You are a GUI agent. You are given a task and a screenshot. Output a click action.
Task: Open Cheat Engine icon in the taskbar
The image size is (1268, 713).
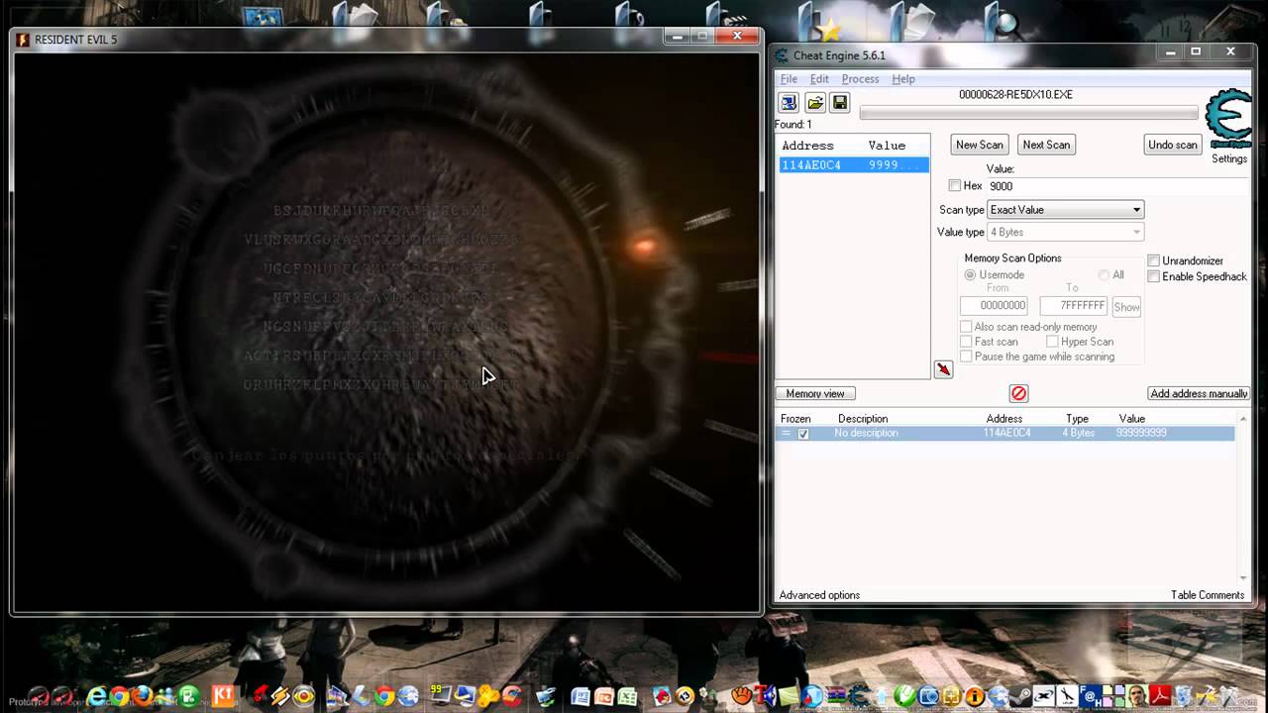tap(860, 696)
